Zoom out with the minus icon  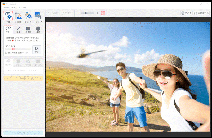point(78,13)
